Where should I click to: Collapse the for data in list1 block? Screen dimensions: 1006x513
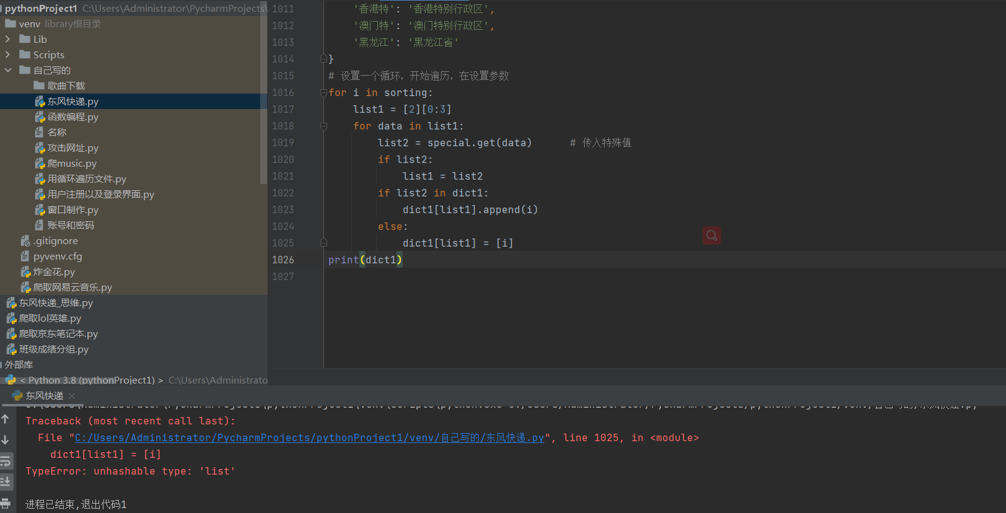coord(323,126)
